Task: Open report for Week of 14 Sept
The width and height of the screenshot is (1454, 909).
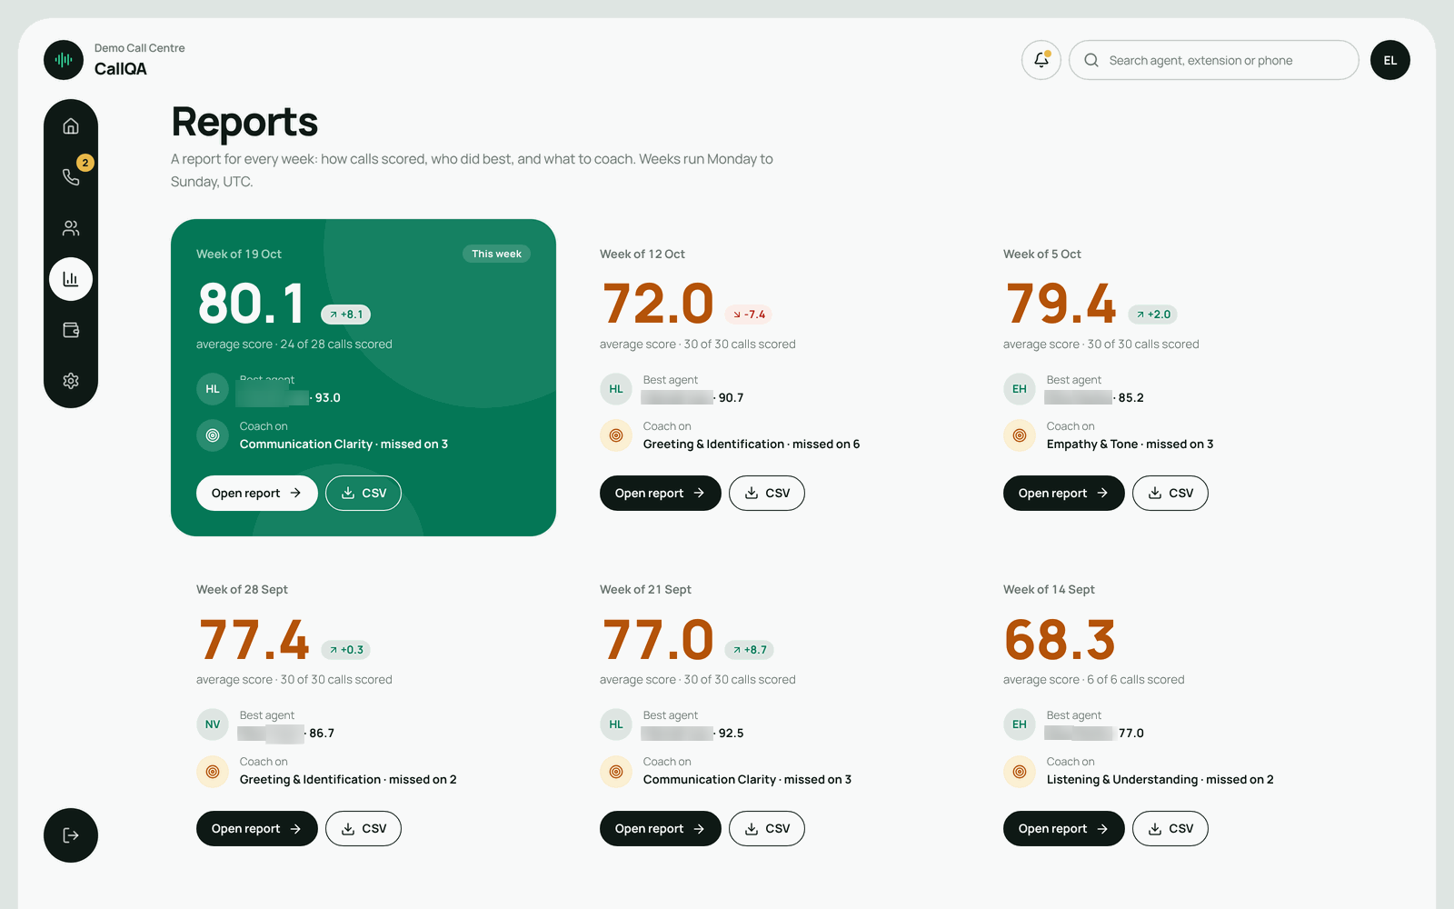Action: pyautogui.click(x=1064, y=828)
